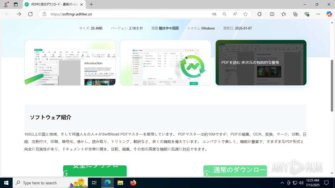Click the サイズ: 26.4MB text
Viewport: 335px width, 188px height.
[91, 28]
